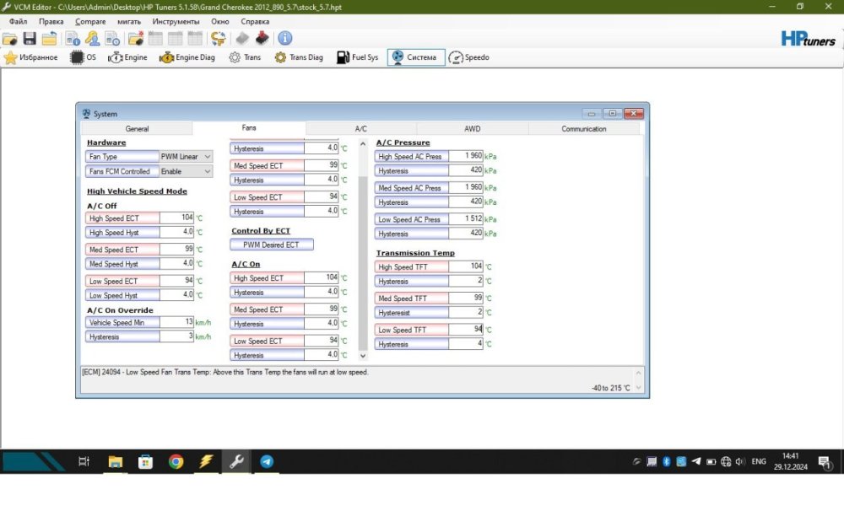Open the Engine section
The height and width of the screenshot is (527, 844).
[x=128, y=57]
